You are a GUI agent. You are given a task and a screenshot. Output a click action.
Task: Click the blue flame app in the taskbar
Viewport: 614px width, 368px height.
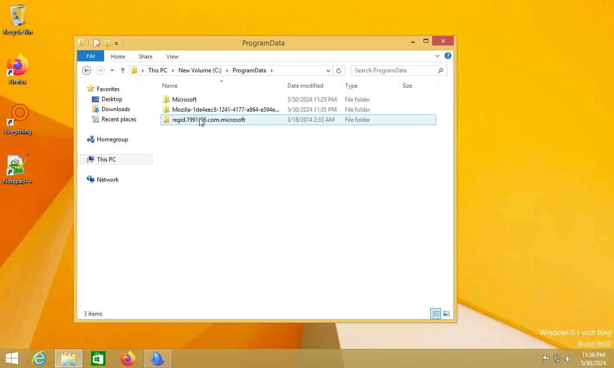click(x=158, y=358)
